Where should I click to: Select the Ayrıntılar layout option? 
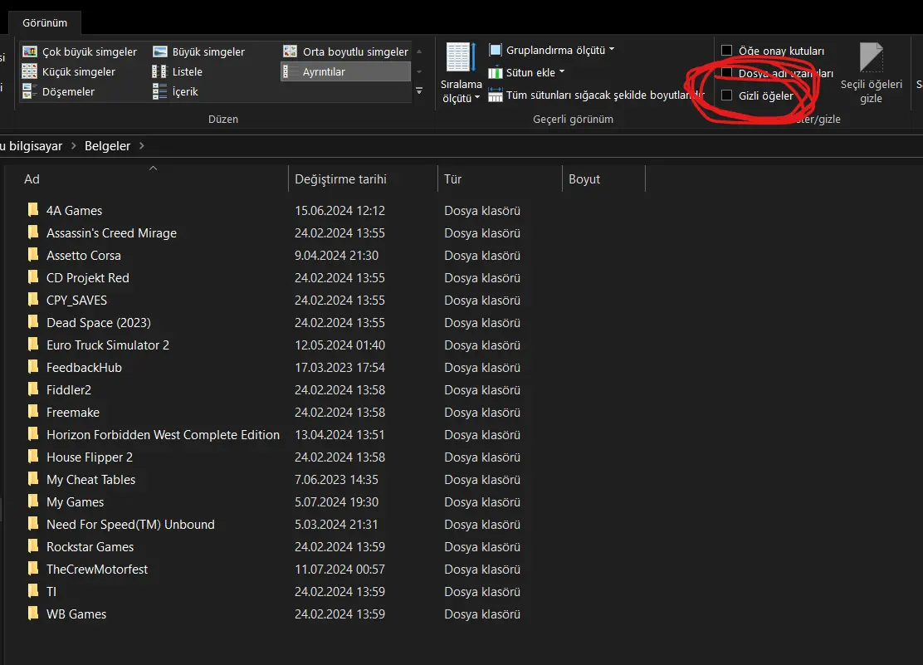tap(345, 72)
